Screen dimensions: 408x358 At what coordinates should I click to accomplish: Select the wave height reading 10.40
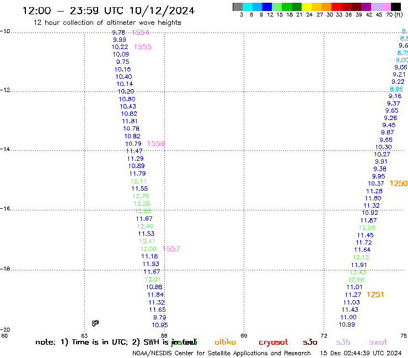(x=124, y=77)
